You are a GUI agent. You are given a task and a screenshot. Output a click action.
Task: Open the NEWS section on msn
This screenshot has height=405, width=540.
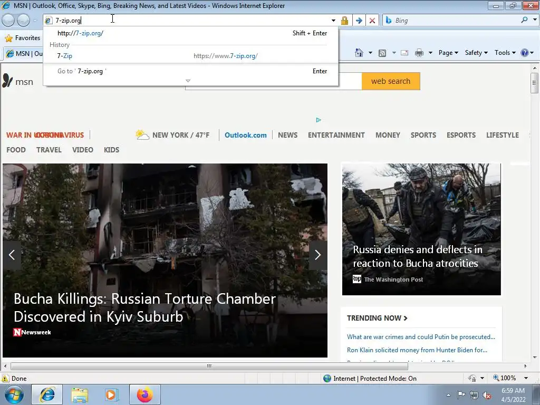(287, 135)
